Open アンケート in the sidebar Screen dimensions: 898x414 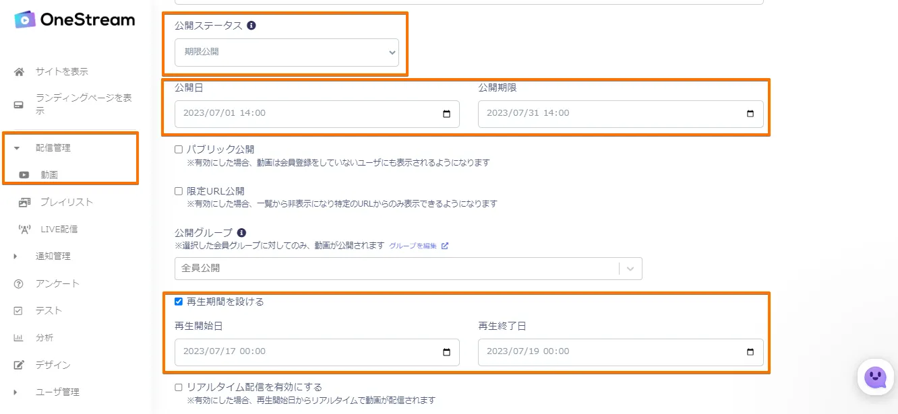(57, 283)
